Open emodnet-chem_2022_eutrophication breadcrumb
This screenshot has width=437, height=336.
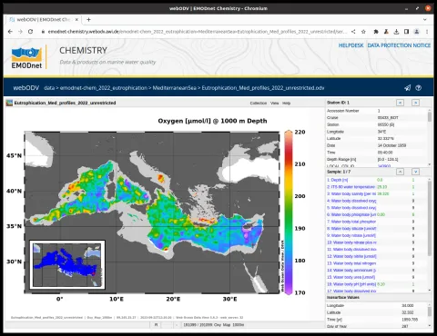[x=104, y=88]
